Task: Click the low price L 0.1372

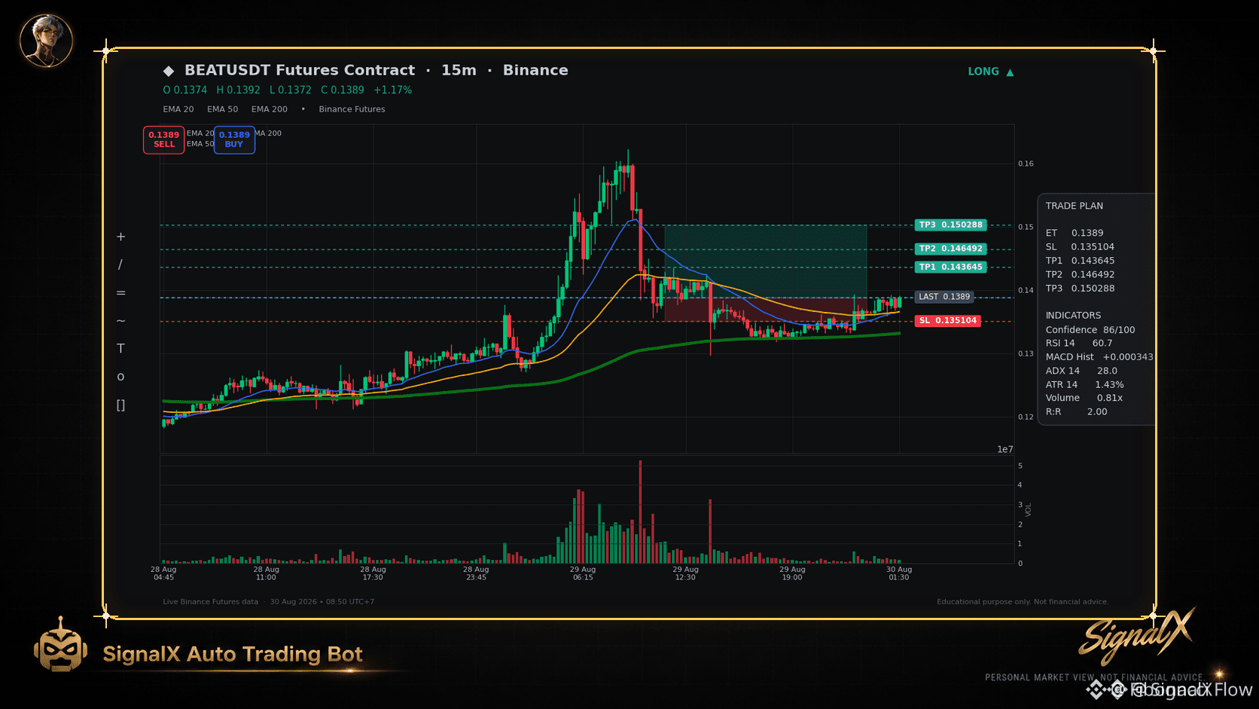Action: point(291,90)
